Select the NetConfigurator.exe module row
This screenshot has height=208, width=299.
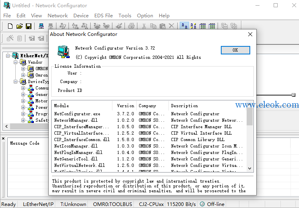(149, 114)
